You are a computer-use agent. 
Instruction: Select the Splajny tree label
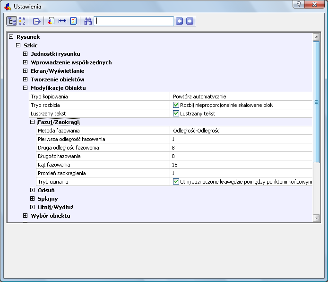click(48, 199)
